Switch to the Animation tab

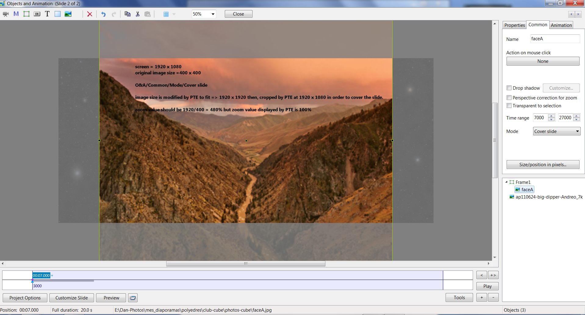pyautogui.click(x=561, y=25)
